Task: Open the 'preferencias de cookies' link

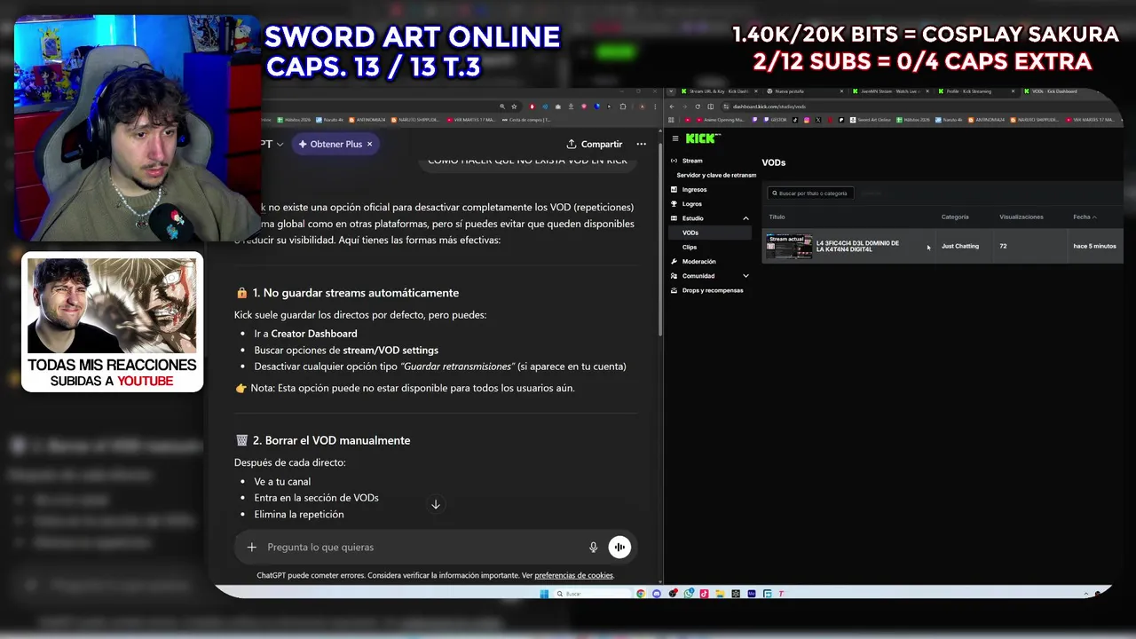Action: point(573,575)
